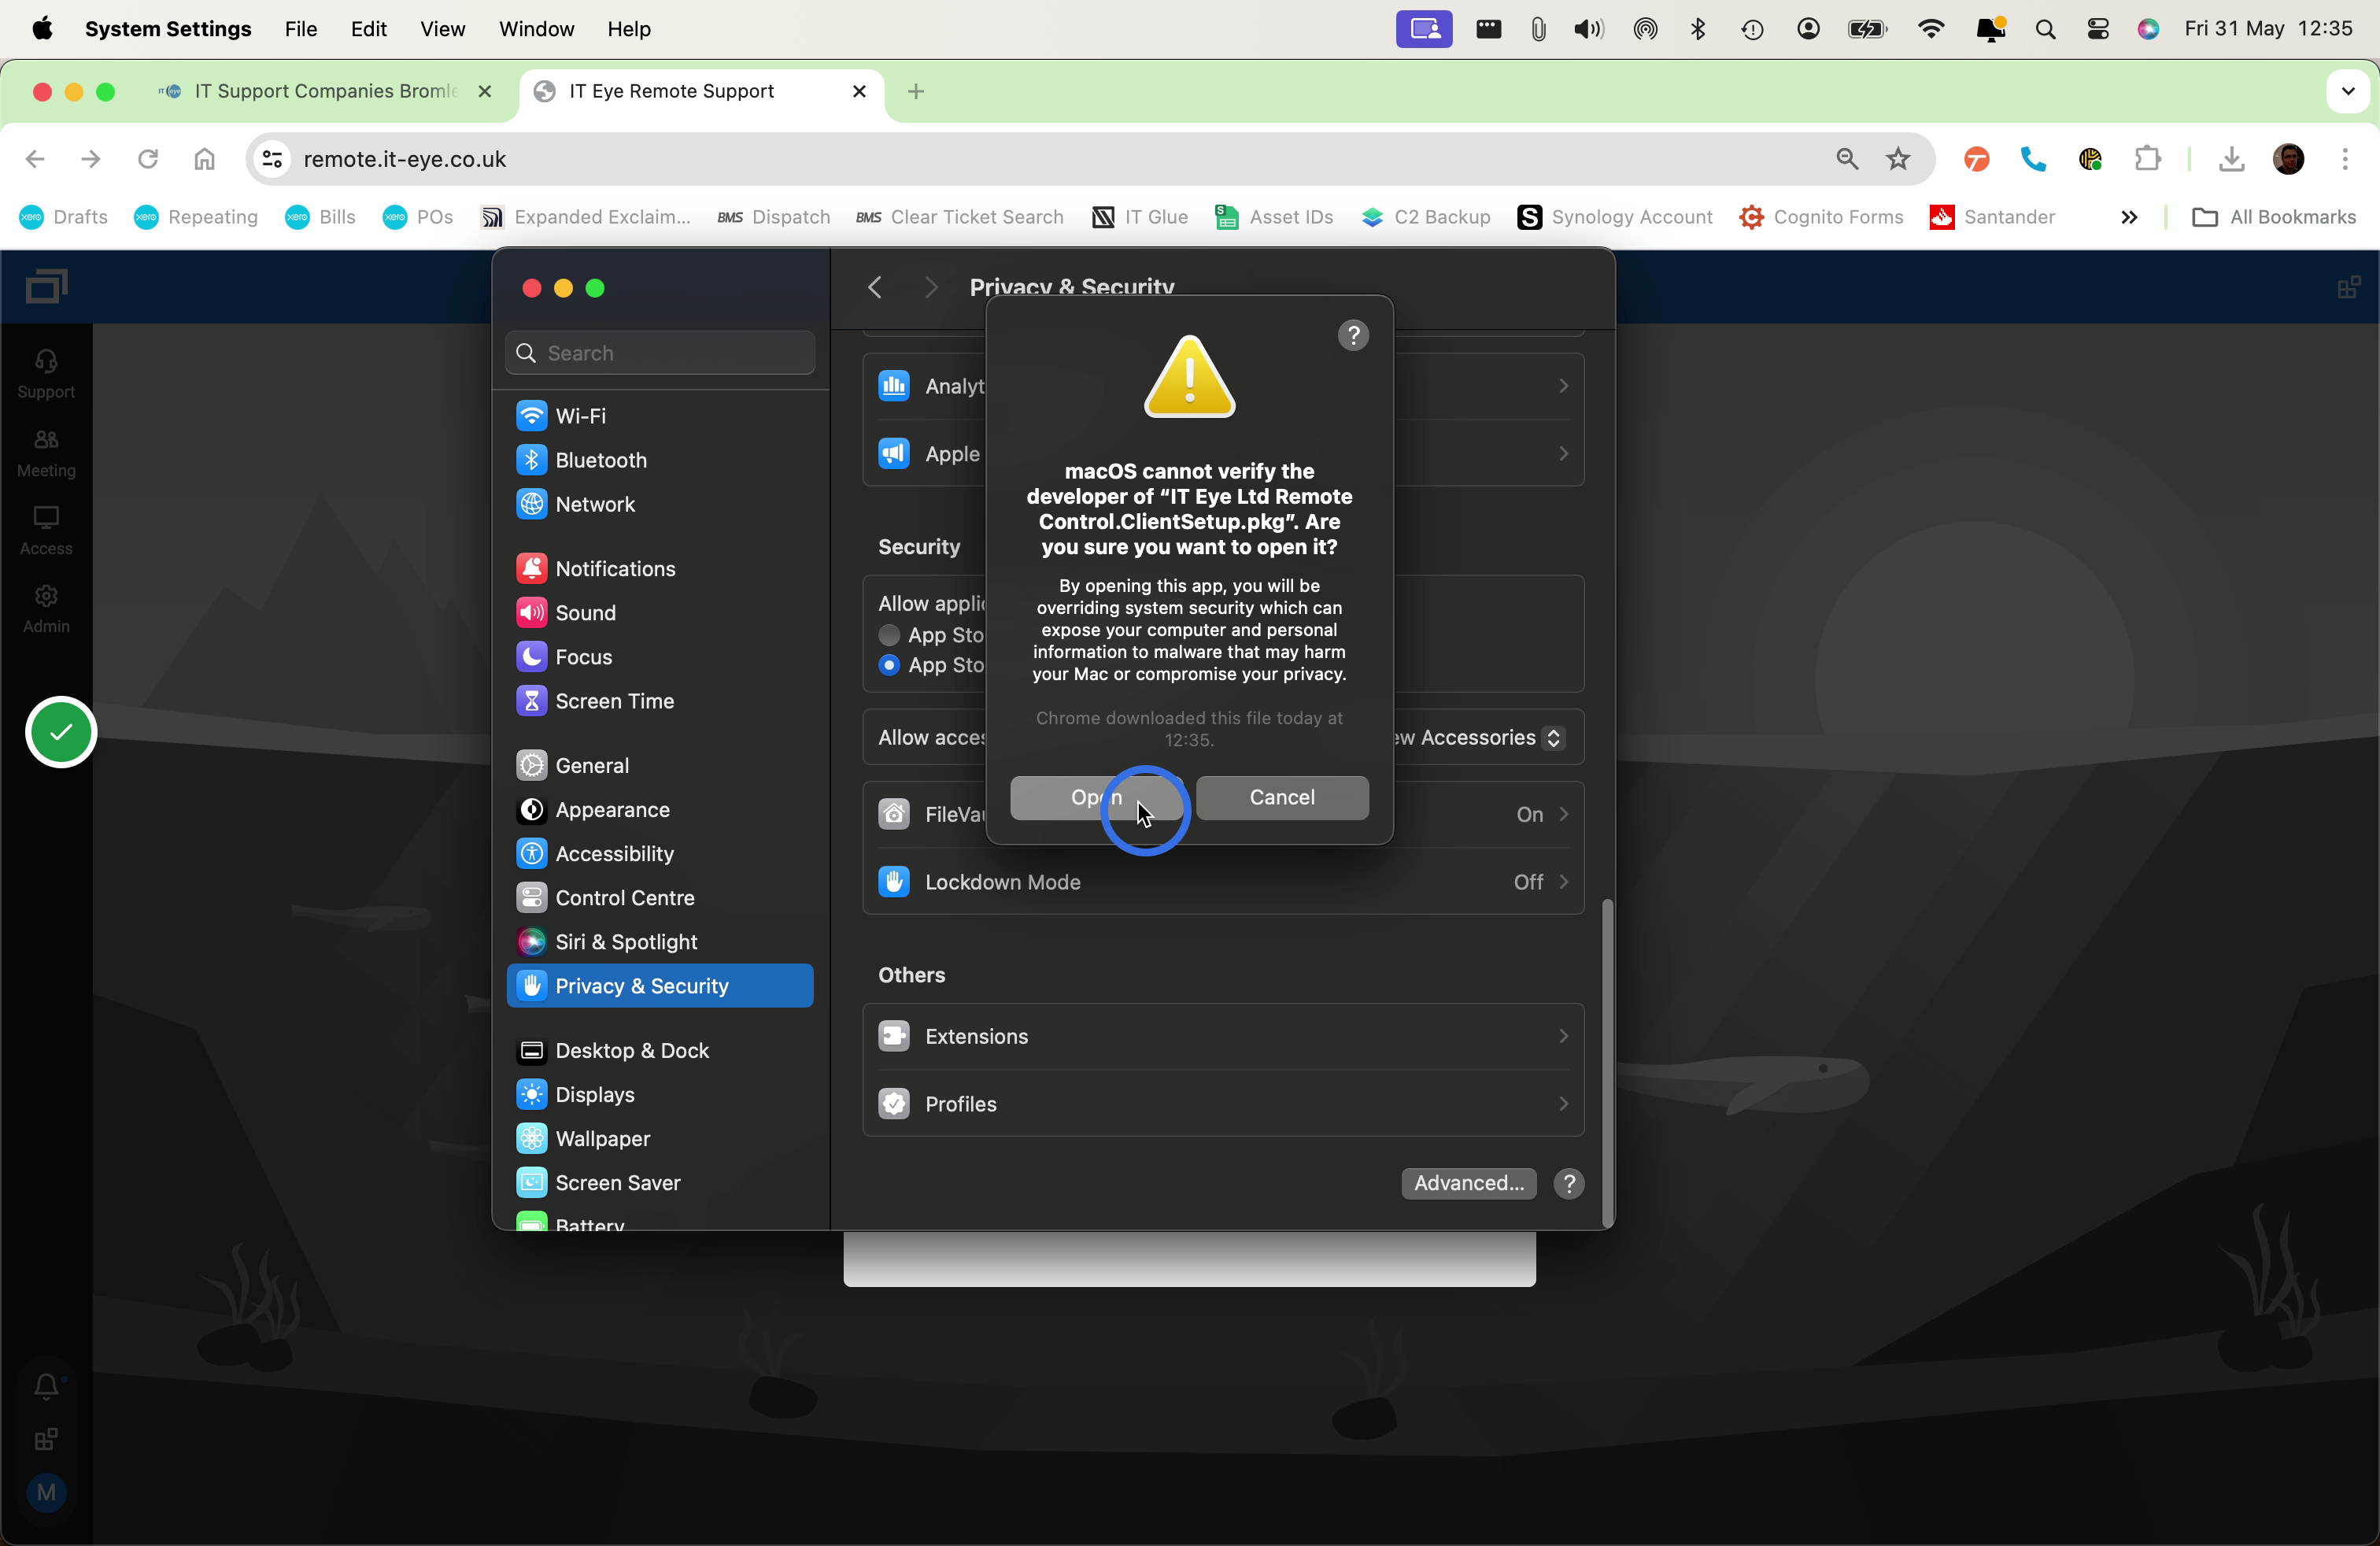Click the help button beside Advanced
This screenshot has height=1546, width=2380.
tap(1569, 1183)
